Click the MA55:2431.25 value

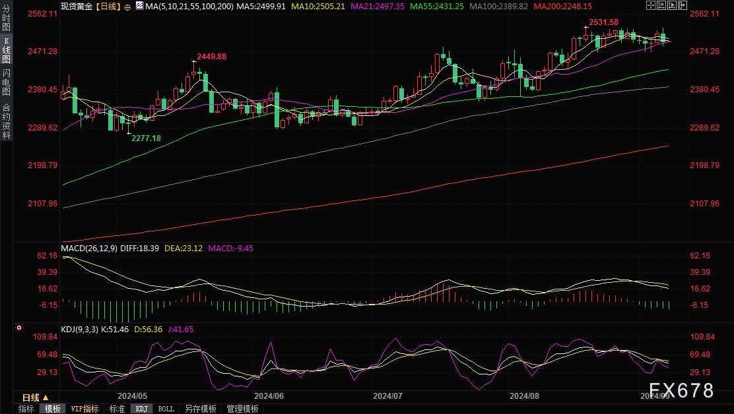tap(437, 7)
